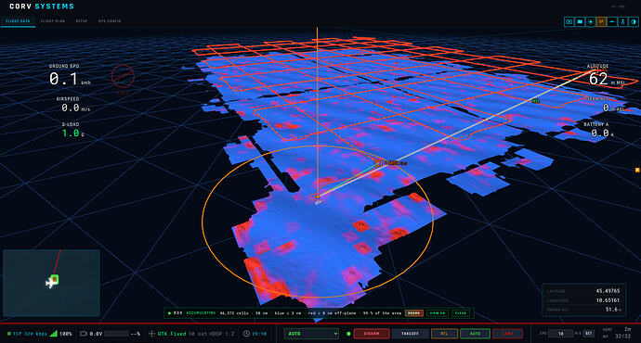641x343 pixels.
Task: Click the map icon in top toolbar
Action: [x=580, y=21]
